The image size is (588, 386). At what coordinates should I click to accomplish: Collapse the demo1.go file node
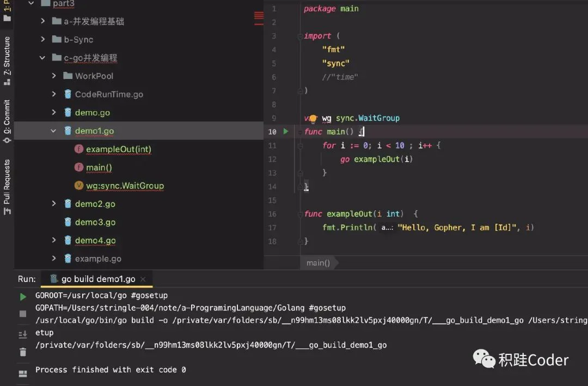(x=53, y=131)
